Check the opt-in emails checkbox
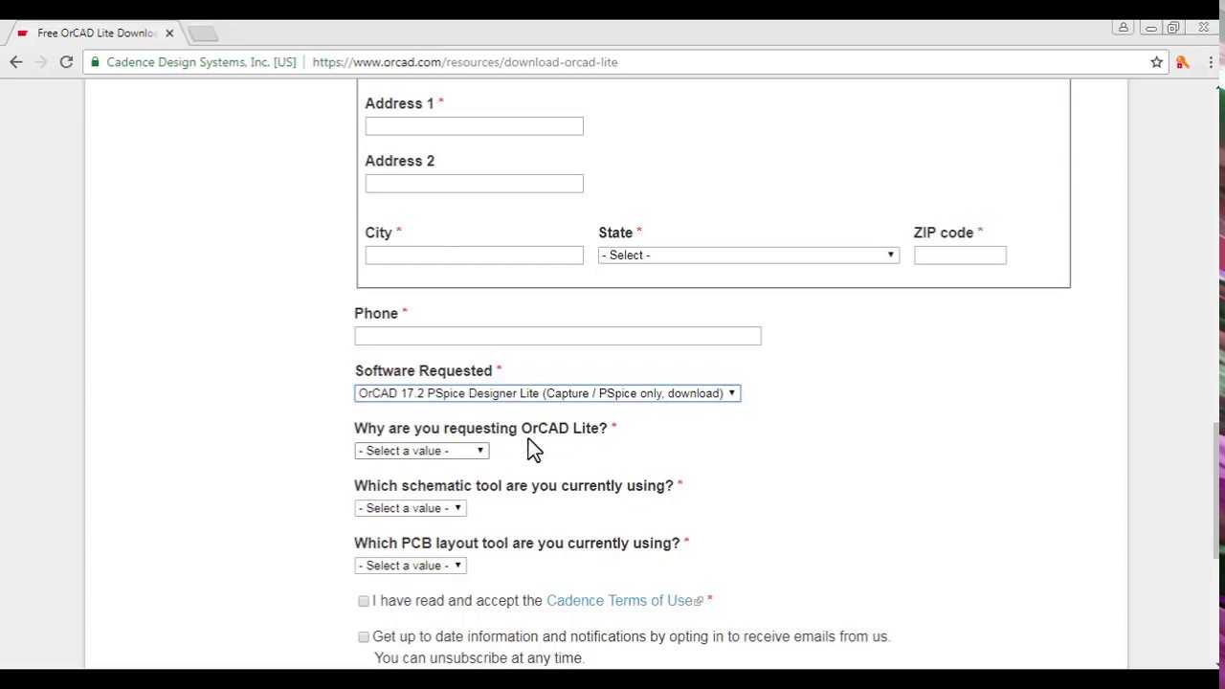 [364, 637]
